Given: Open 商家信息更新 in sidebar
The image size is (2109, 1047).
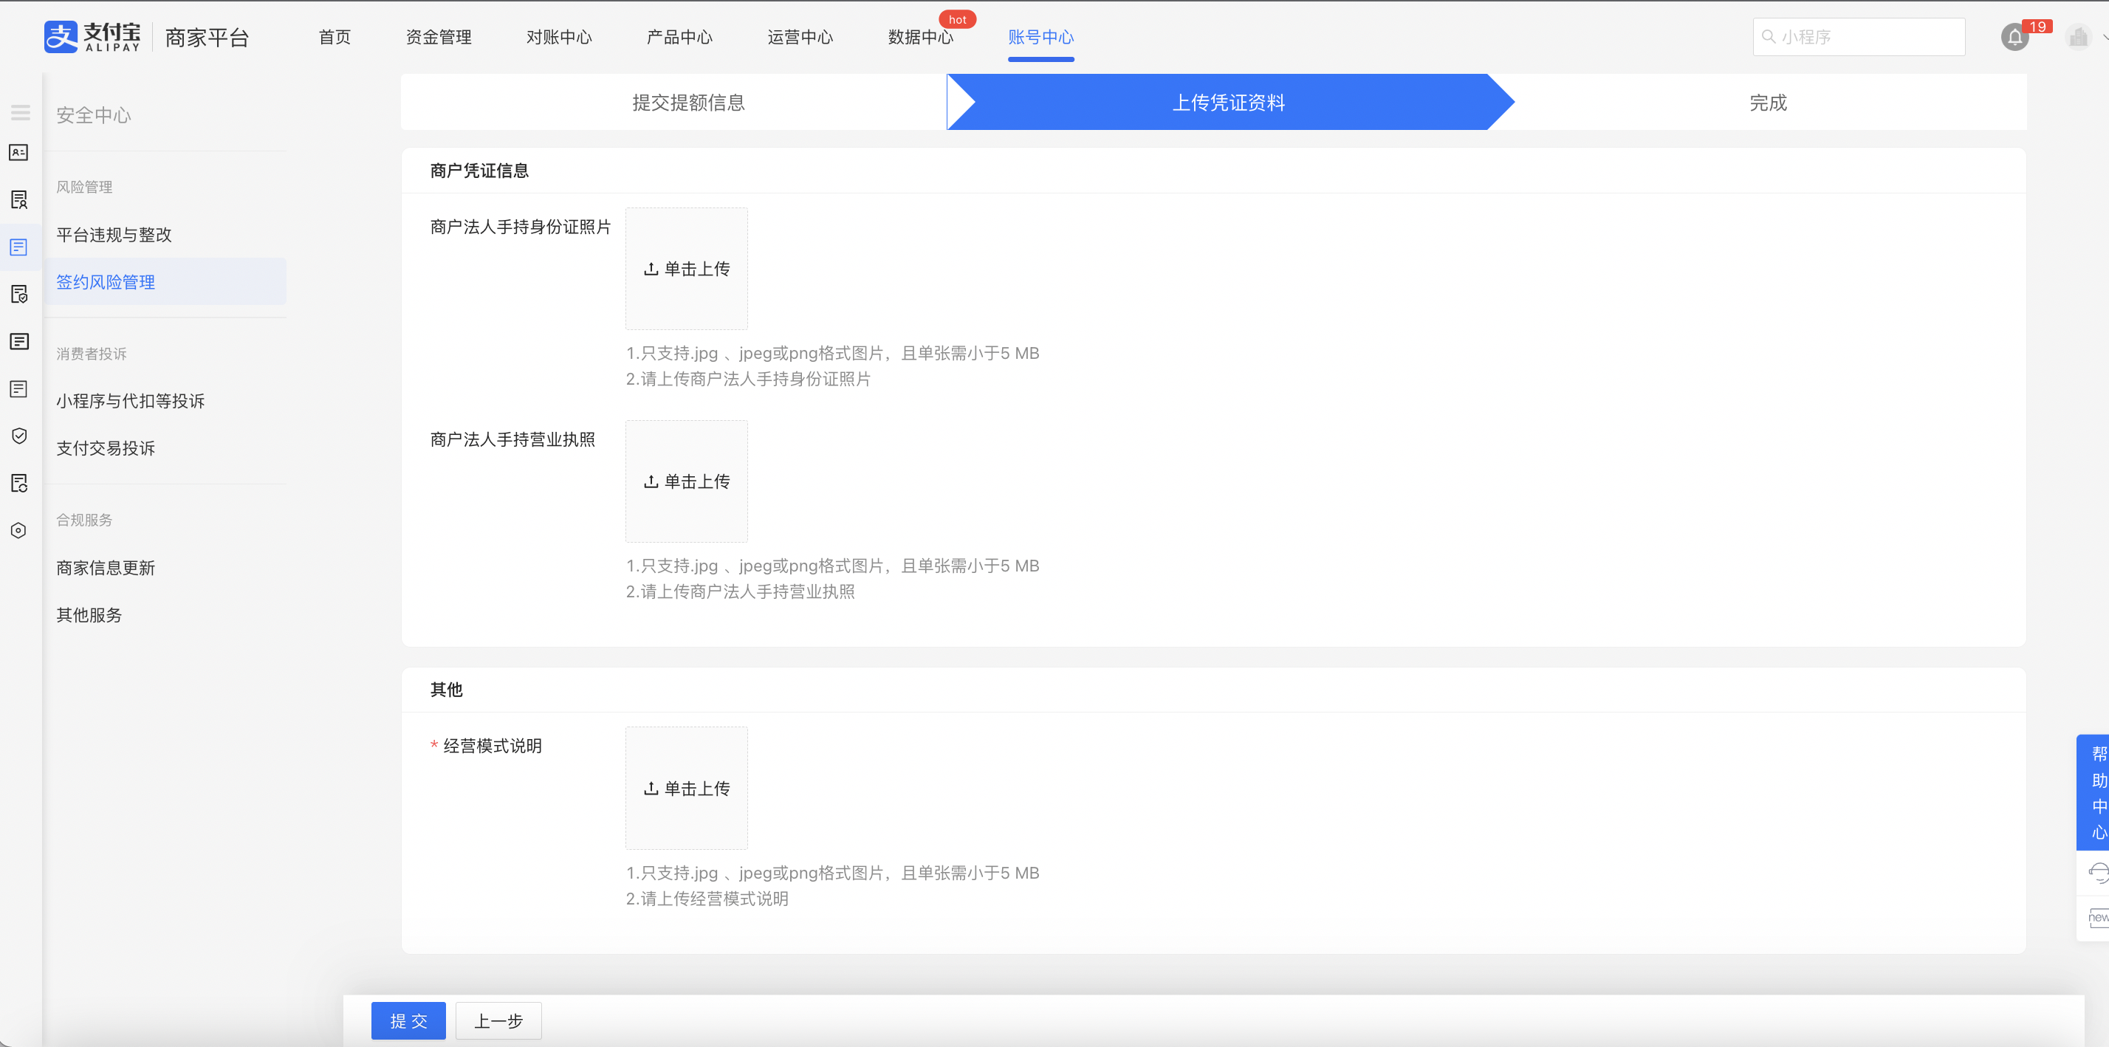Looking at the screenshot, I should (x=106, y=567).
